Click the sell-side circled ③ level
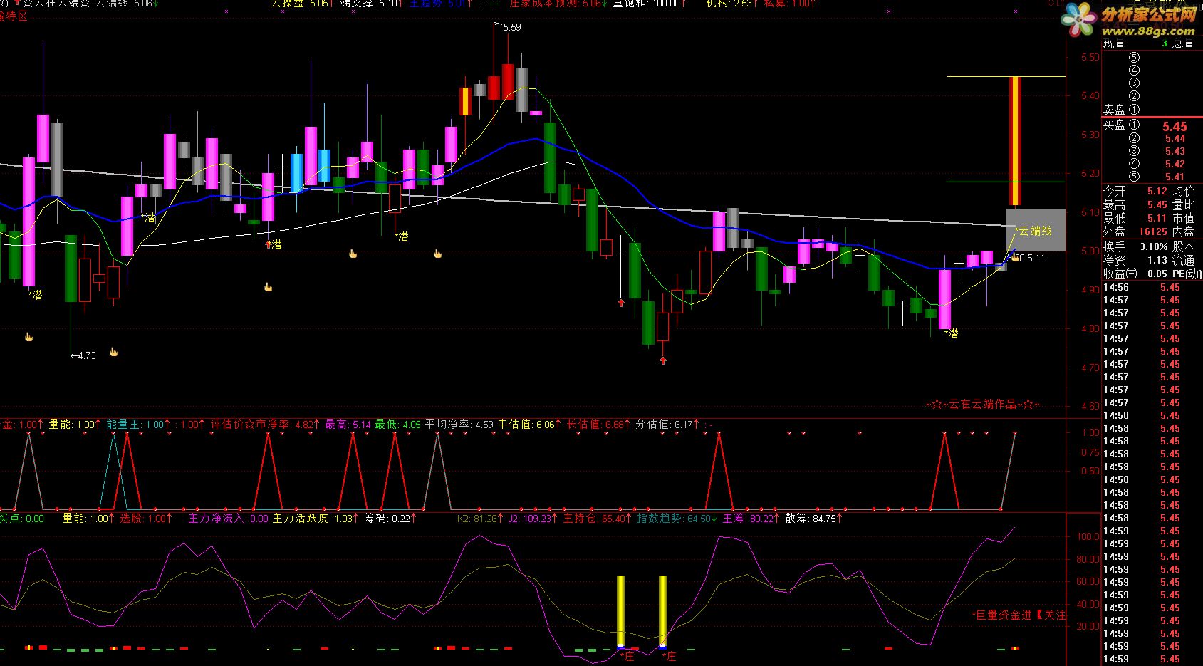This screenshot has width=1203, height=666. pos(1135,83)
